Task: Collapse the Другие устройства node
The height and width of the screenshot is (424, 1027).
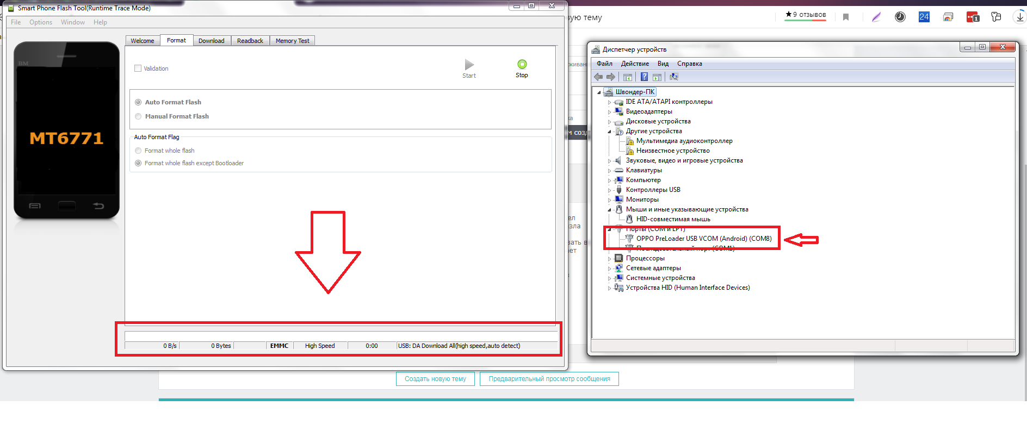Action: (x=609, y=132)
